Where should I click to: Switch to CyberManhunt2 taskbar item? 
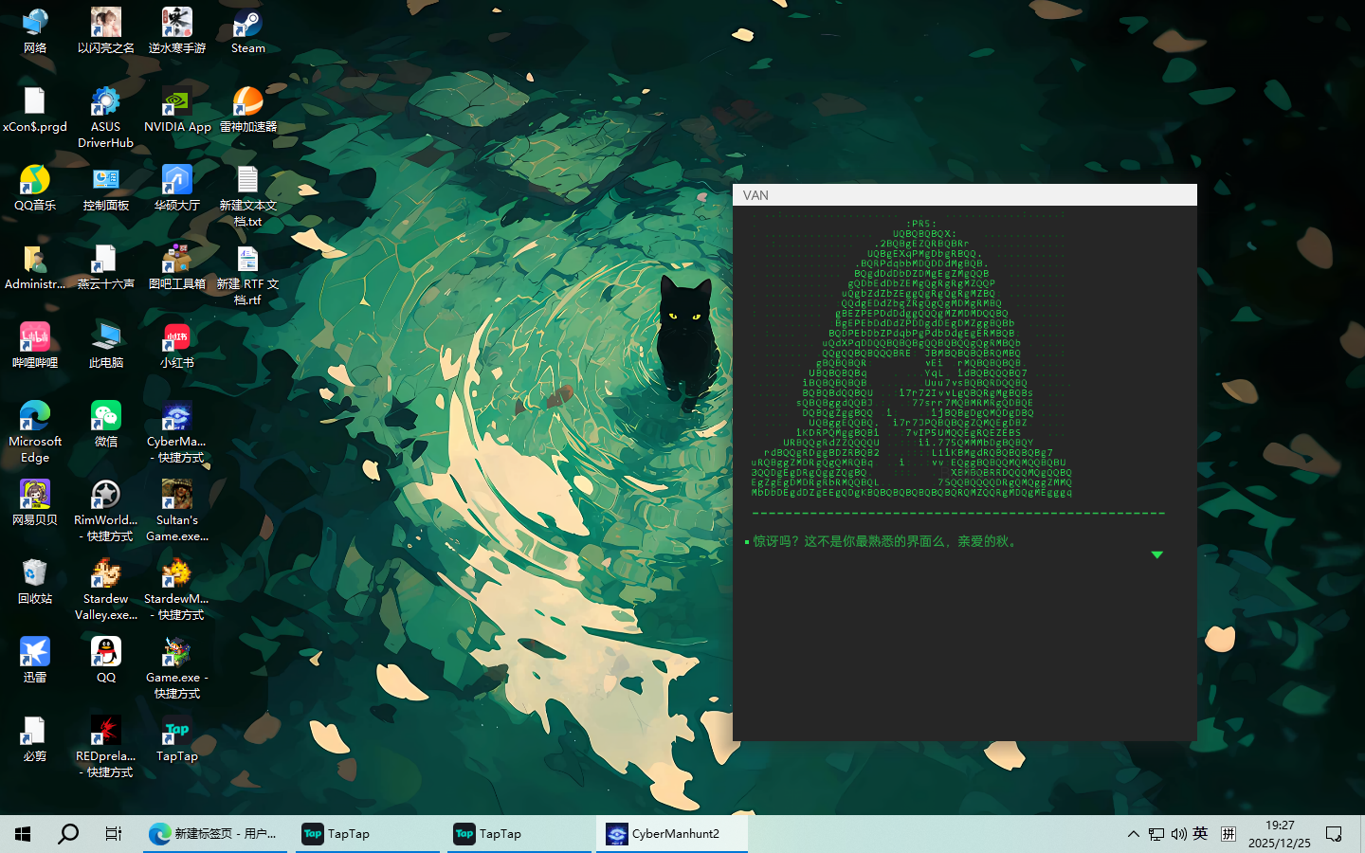(x=671, y=834)
